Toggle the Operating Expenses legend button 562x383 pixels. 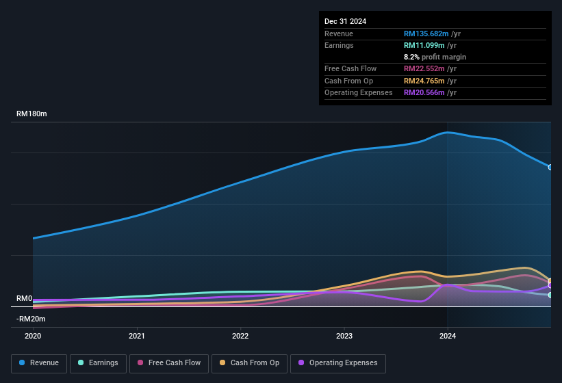pyautogui.click(x=338, y=363)
